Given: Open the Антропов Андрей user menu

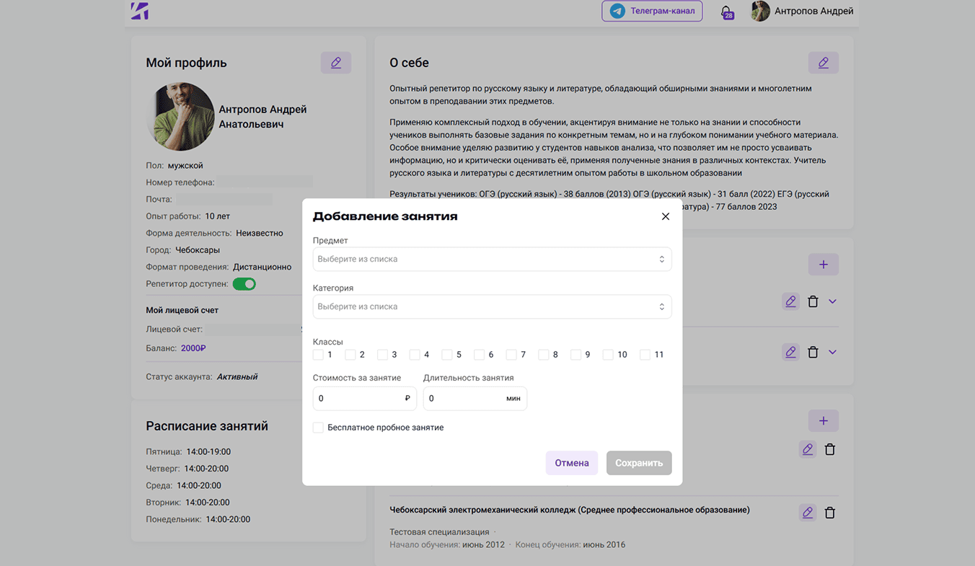Looking at the screenshot, I should tap(802, 11).
